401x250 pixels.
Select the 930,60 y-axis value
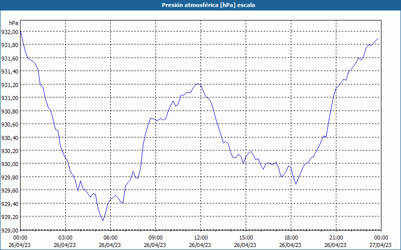click(10, 124)
